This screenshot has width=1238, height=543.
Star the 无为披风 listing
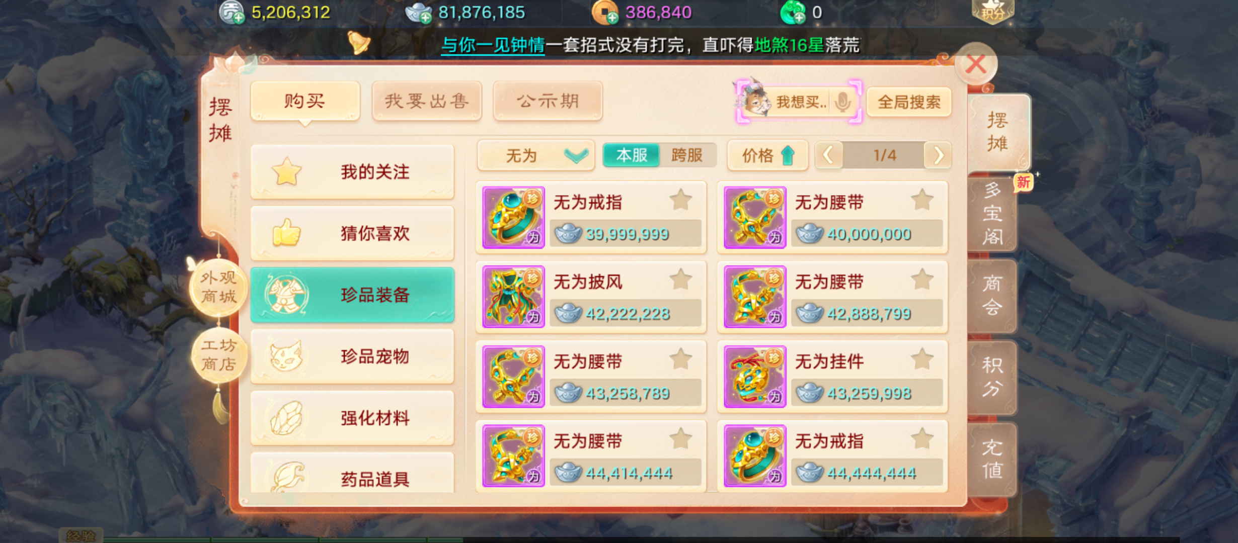[680, 280]
